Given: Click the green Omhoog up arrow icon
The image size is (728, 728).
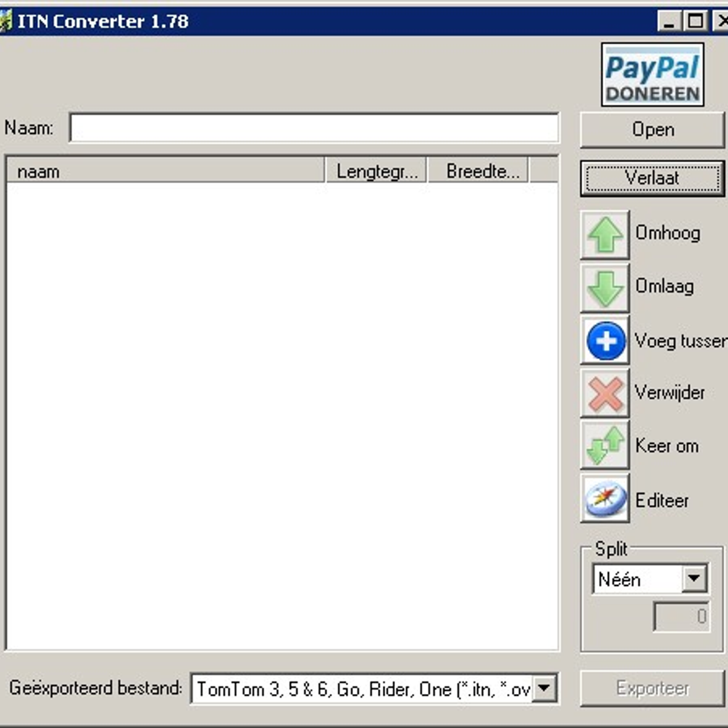Looking at the screenshot, I should (x=605, y=235).
